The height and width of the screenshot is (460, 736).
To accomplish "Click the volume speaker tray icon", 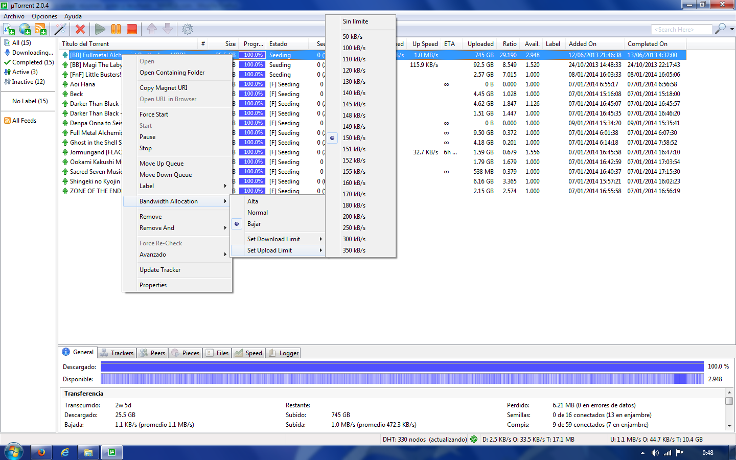I will point(655,453).
